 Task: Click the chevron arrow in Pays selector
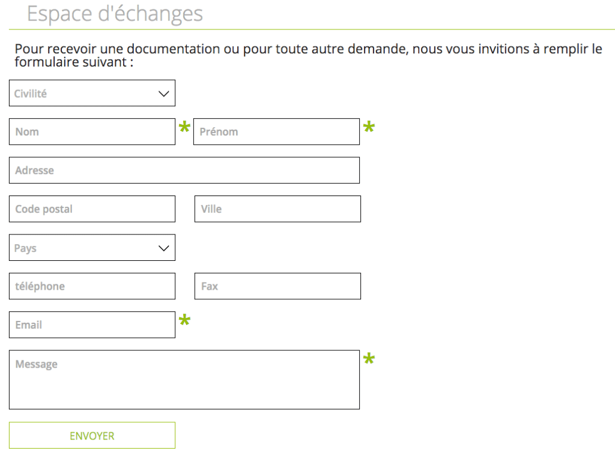163,248
